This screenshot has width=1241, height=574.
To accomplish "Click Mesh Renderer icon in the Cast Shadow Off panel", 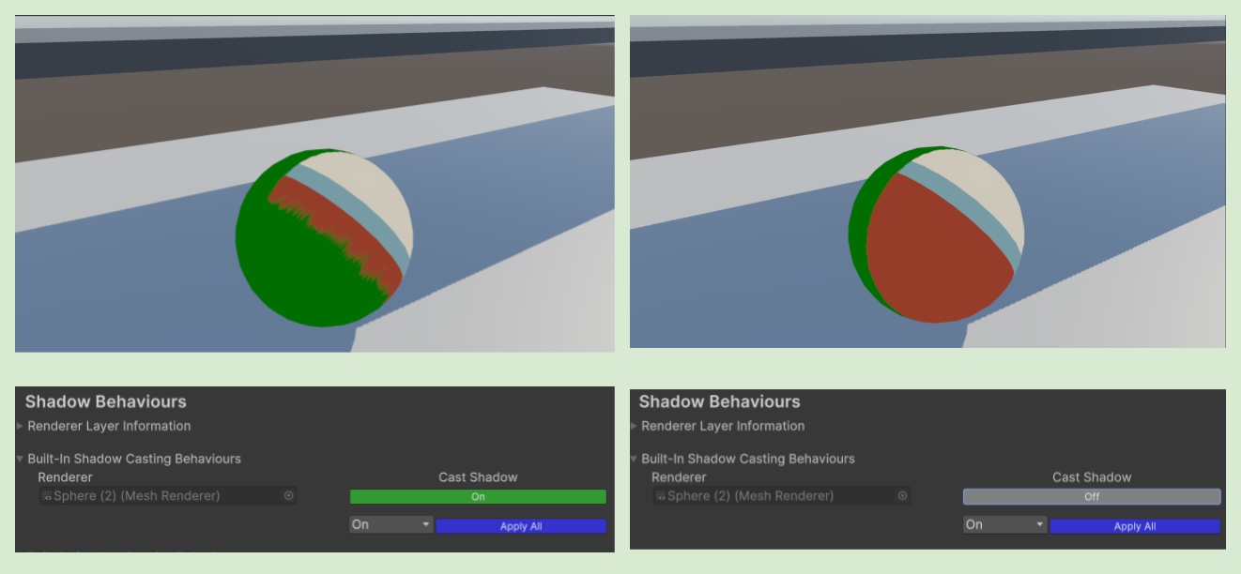I will point(661,496).
